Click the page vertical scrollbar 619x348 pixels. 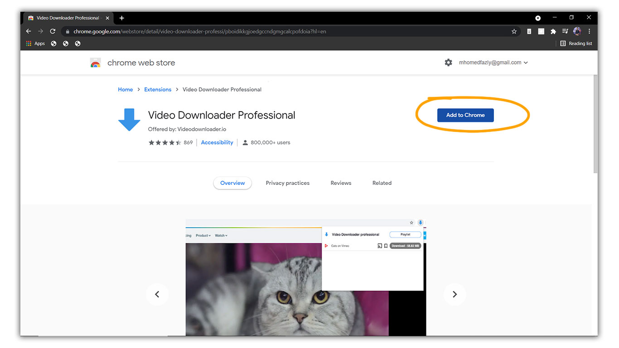[x=595, y=124]
